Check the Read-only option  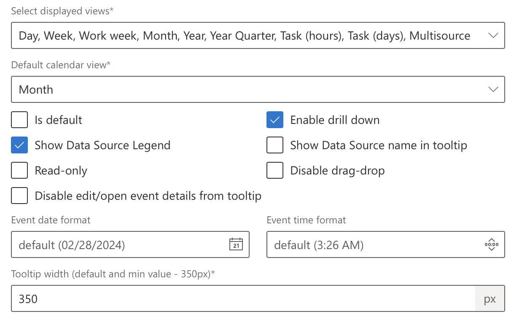(19, 170)
